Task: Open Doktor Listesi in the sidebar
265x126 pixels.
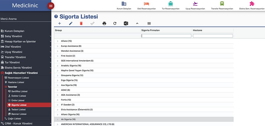Action: [19, 96]
